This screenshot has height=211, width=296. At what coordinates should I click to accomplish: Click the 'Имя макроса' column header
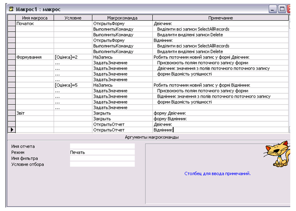click(x=35, y=18)
